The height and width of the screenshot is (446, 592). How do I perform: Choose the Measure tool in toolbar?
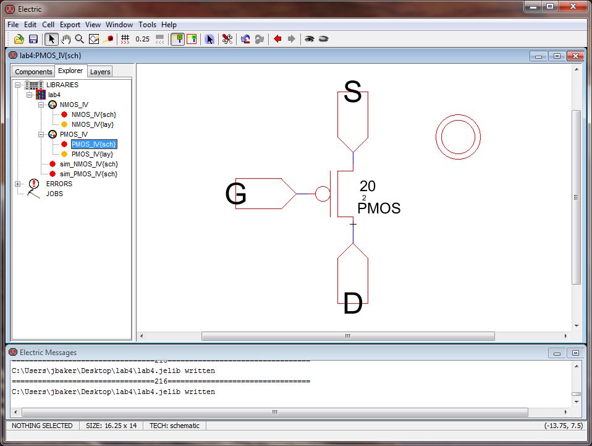click(108, 39)
